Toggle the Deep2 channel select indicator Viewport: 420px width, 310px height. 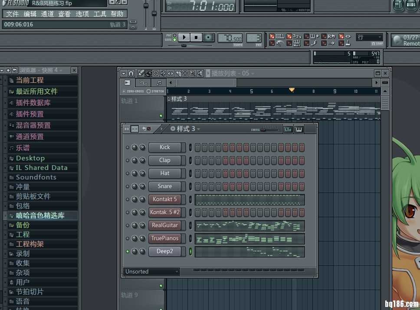click(x=190, y=251)
